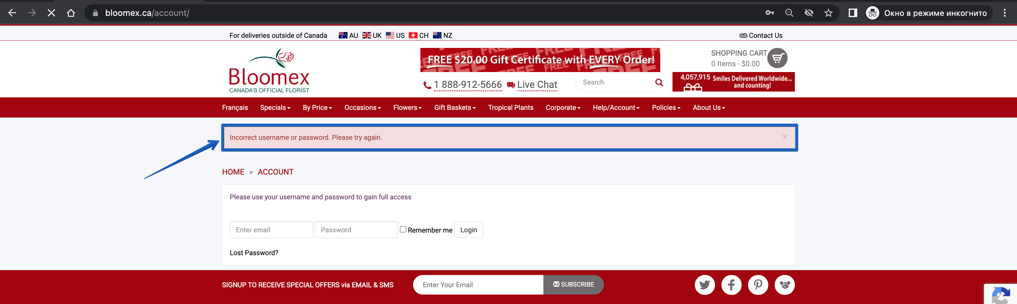1017x304 pixels.
Task: Click the blocked third-party cookies eye icon
Action: pyautogui.click(x=809, y=13)
